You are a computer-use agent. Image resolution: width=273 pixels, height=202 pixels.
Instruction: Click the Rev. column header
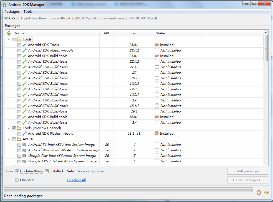click(134, 33)
